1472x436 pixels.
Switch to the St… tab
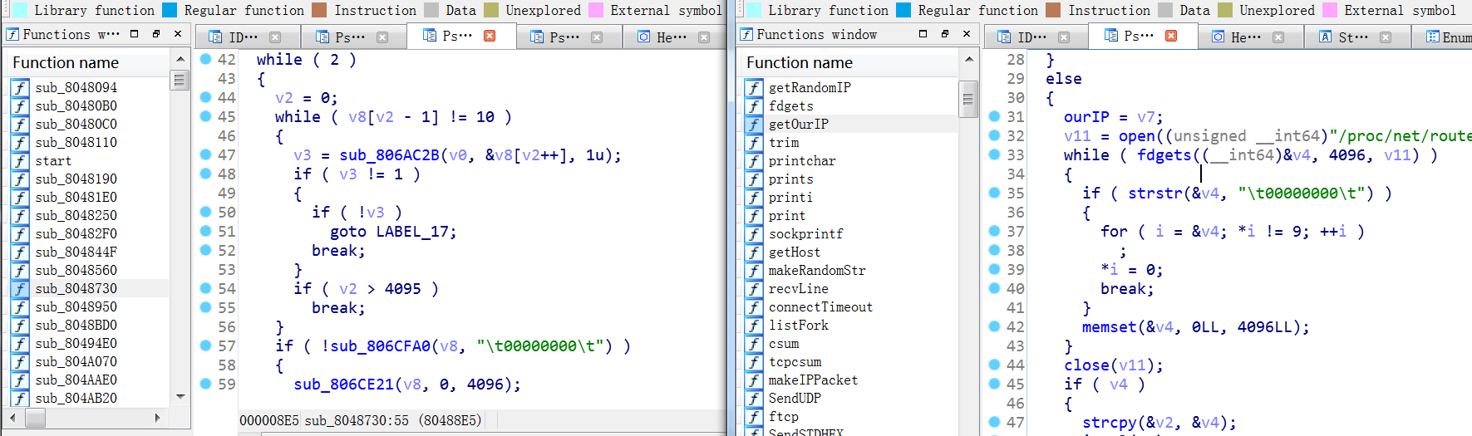click(1352, 37)
